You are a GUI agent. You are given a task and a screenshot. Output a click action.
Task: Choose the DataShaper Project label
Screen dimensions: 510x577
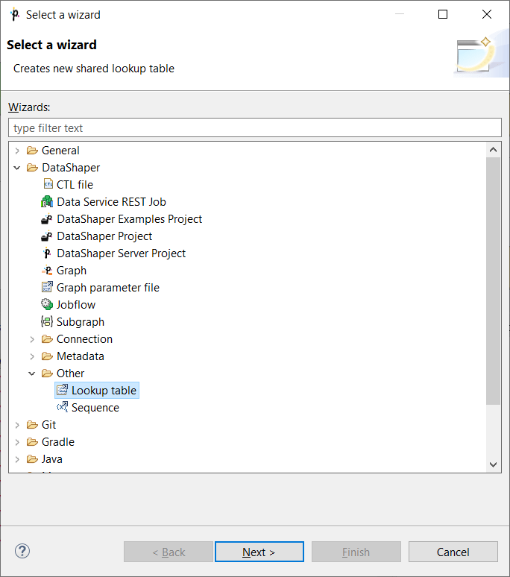pos(104,236)
